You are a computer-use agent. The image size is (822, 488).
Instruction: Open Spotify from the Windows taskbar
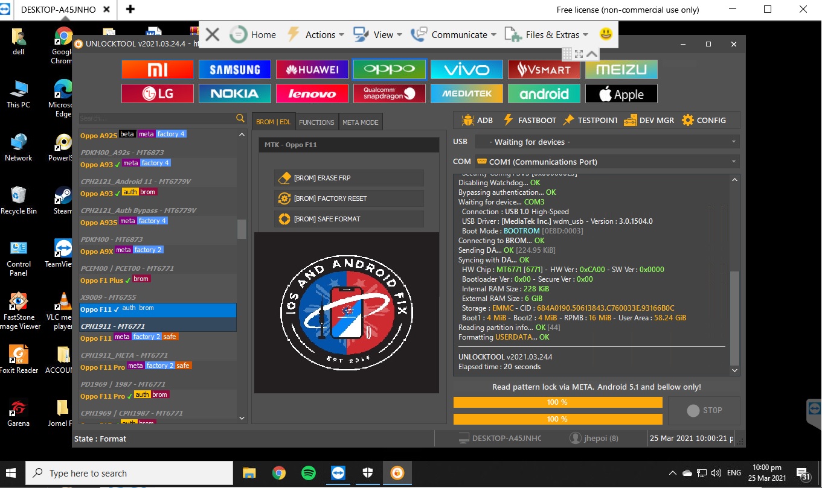click(308, 473)
